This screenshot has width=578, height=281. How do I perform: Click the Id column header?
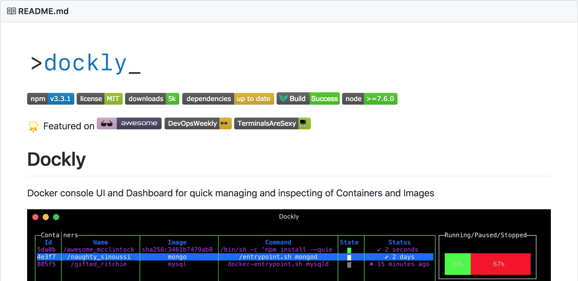tap(48, 242)
